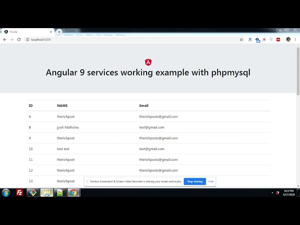Click the ID column header
The image size is (300, 225).
click(30, 105)
